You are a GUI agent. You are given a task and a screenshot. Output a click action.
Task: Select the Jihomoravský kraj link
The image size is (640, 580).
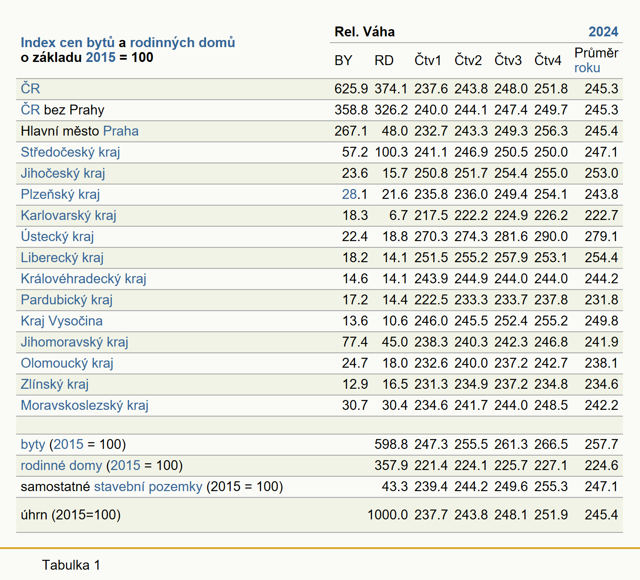pyautogui.click(x=75, y=342)
